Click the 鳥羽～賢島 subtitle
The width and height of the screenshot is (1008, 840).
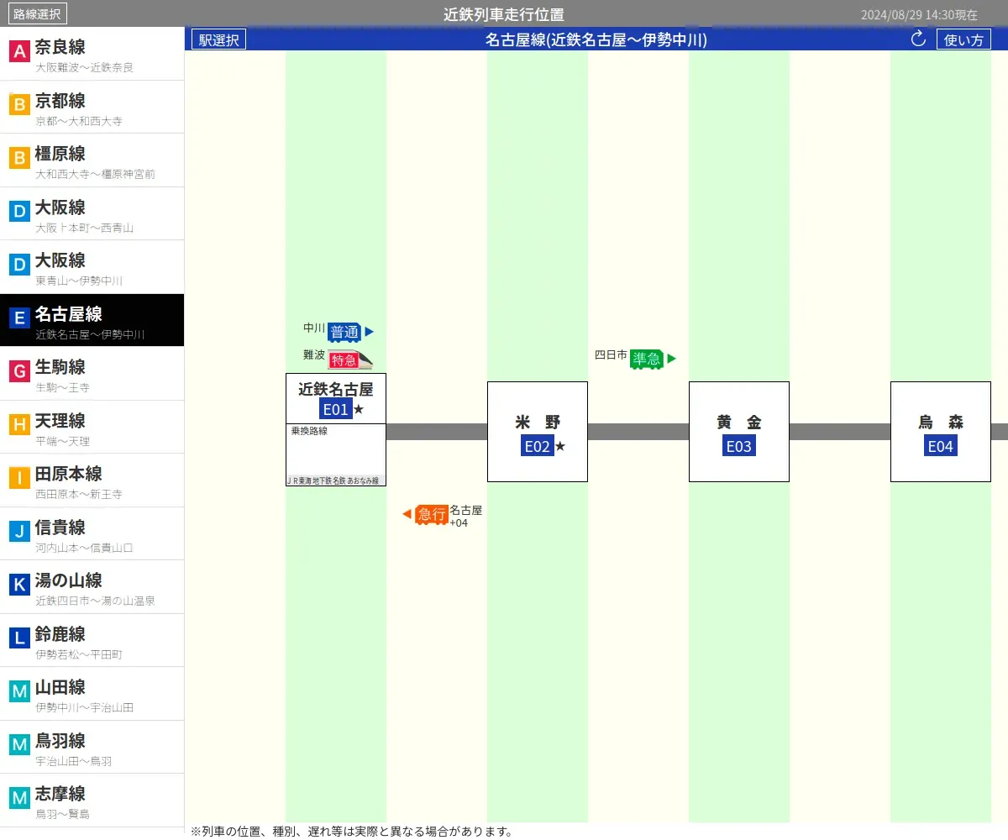pyautogui.click(x=62, y=815)
